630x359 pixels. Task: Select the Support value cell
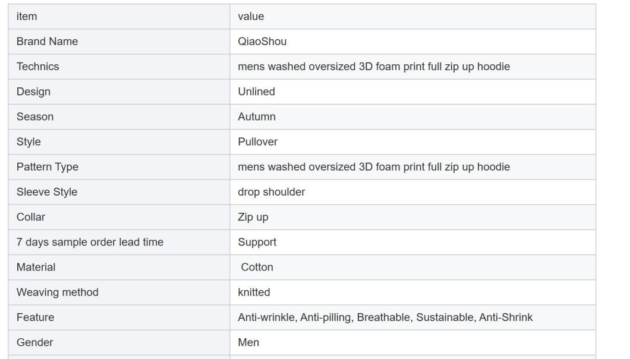pyautogui.click(x=412, y=242)
